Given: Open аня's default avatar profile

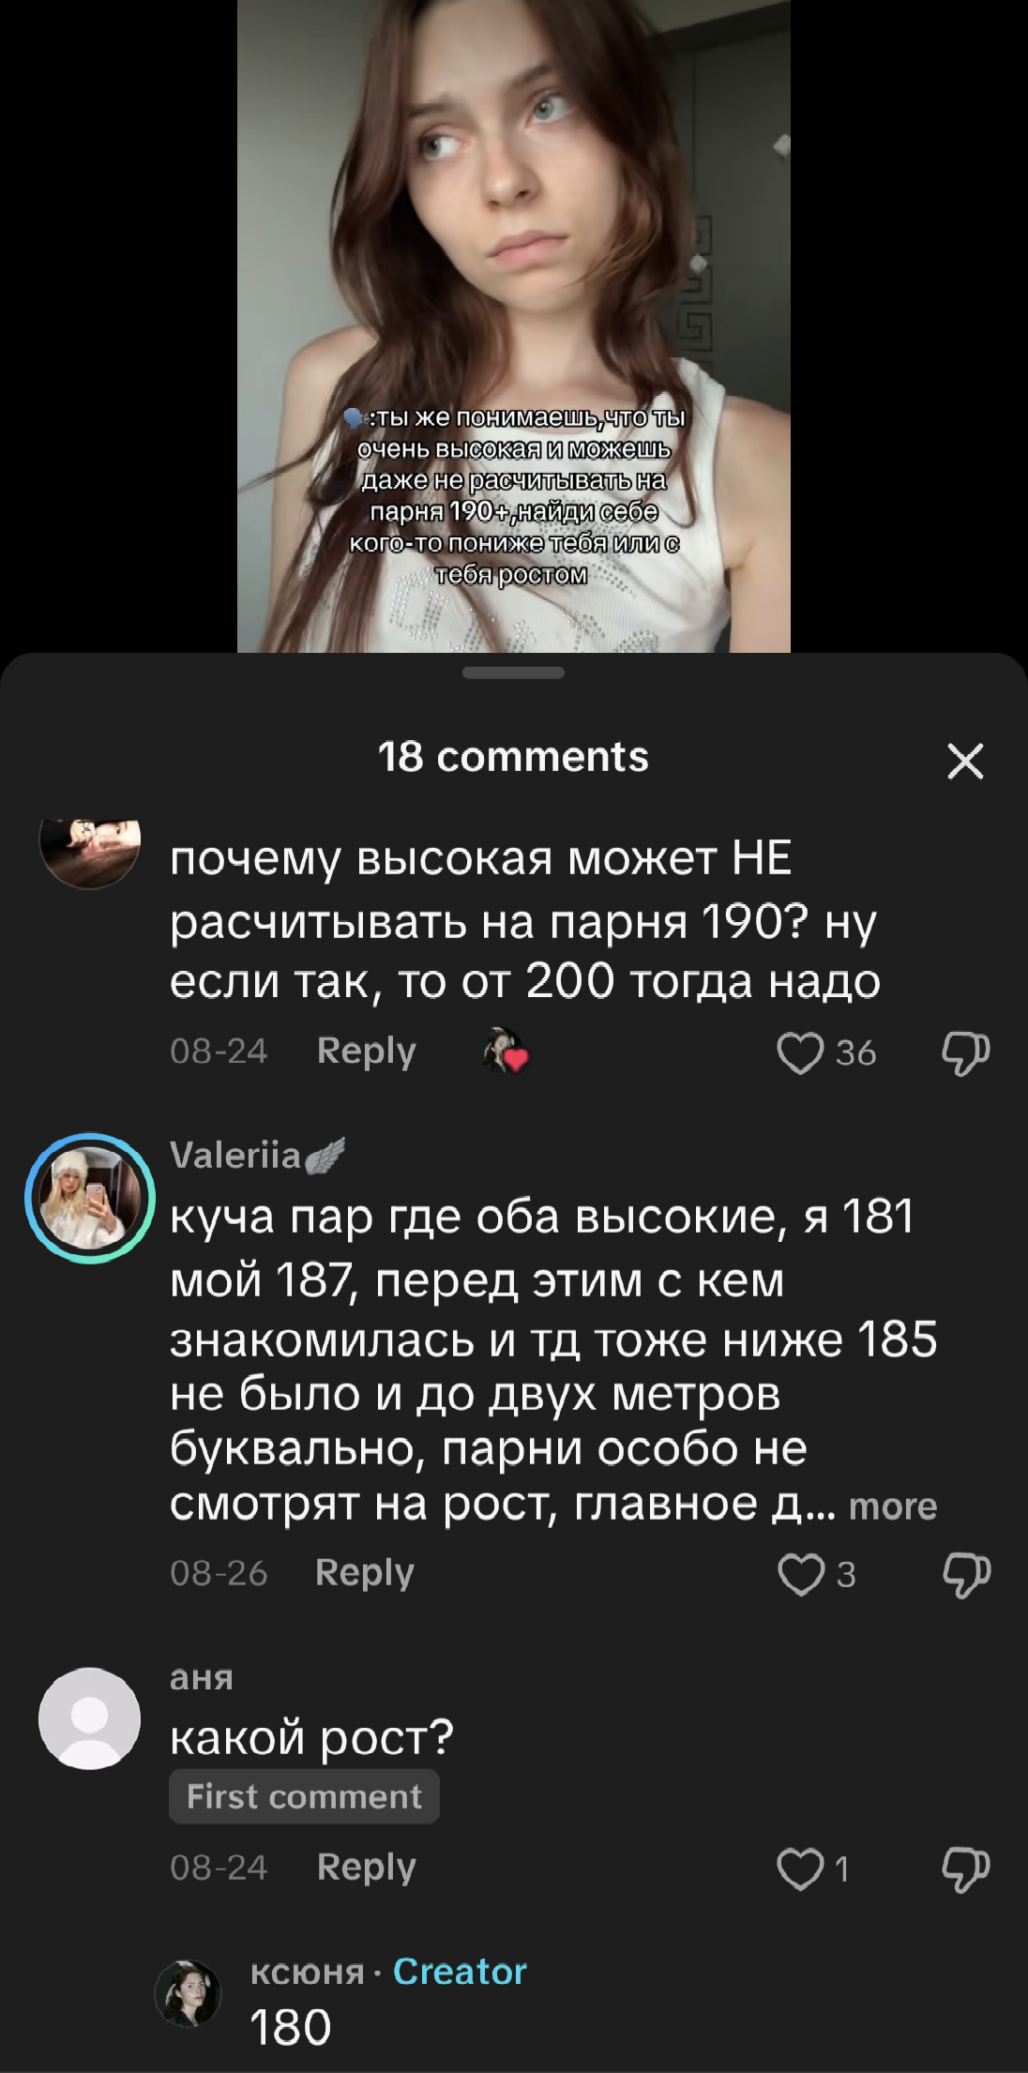Looking at the screenshot, I should (90, 1718).
